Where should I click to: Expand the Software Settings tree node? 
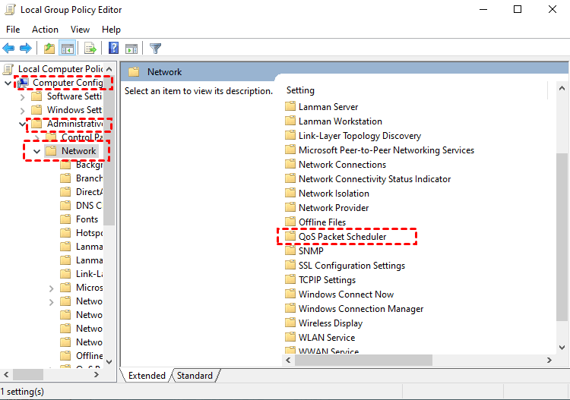tap(22, 96)
